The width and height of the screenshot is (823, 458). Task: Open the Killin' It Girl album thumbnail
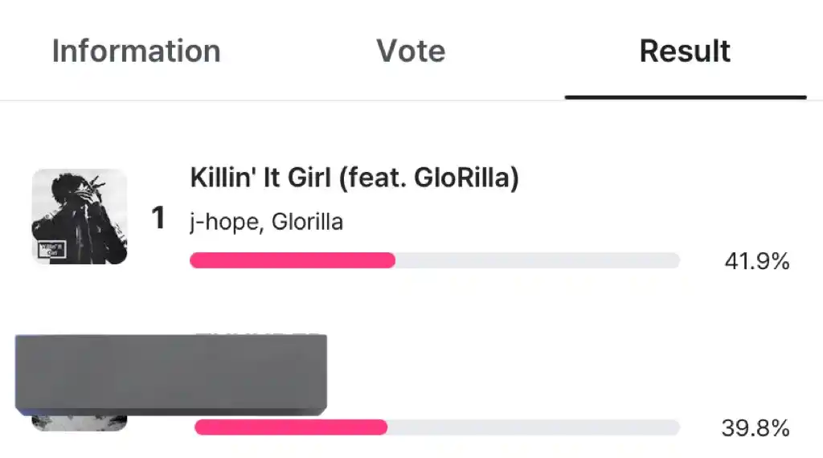click(x=80, y=216)
